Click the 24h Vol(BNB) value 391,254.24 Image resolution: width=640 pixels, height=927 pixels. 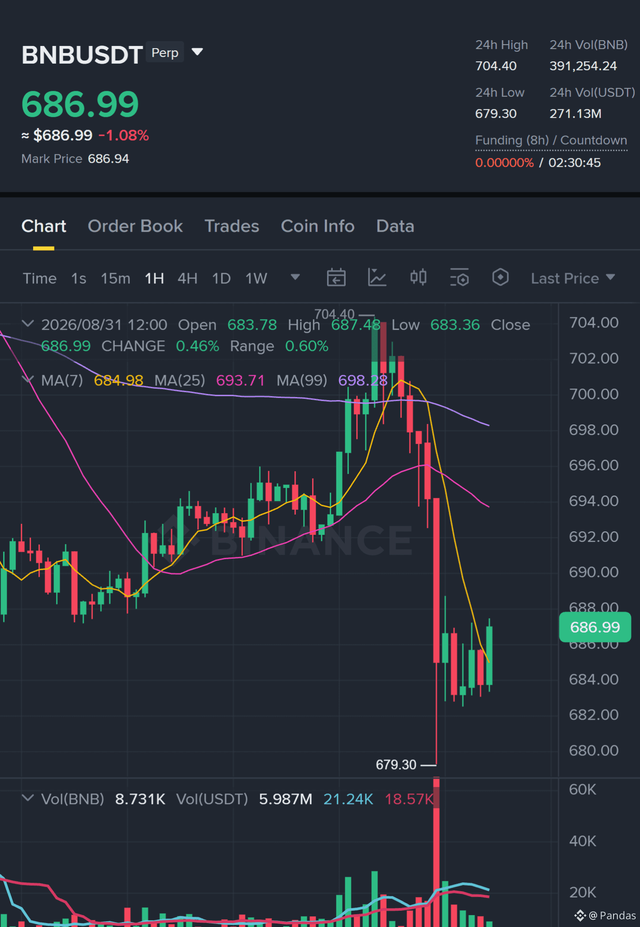[x=583, y=66]
